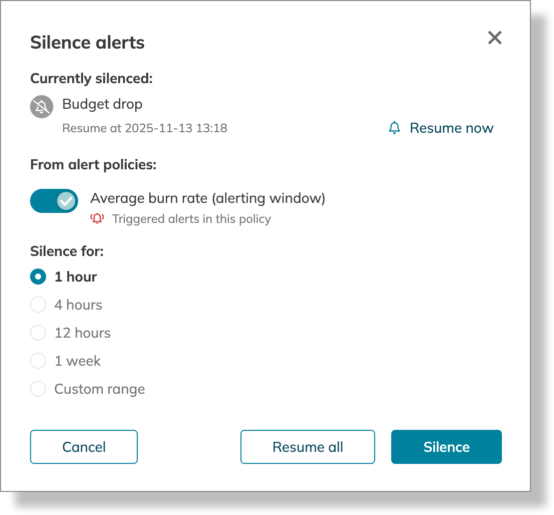This screenshot has width=554, height=515.
Task: Toggle off the Average burn rate policy switch
Action: [x=54, y=201]
